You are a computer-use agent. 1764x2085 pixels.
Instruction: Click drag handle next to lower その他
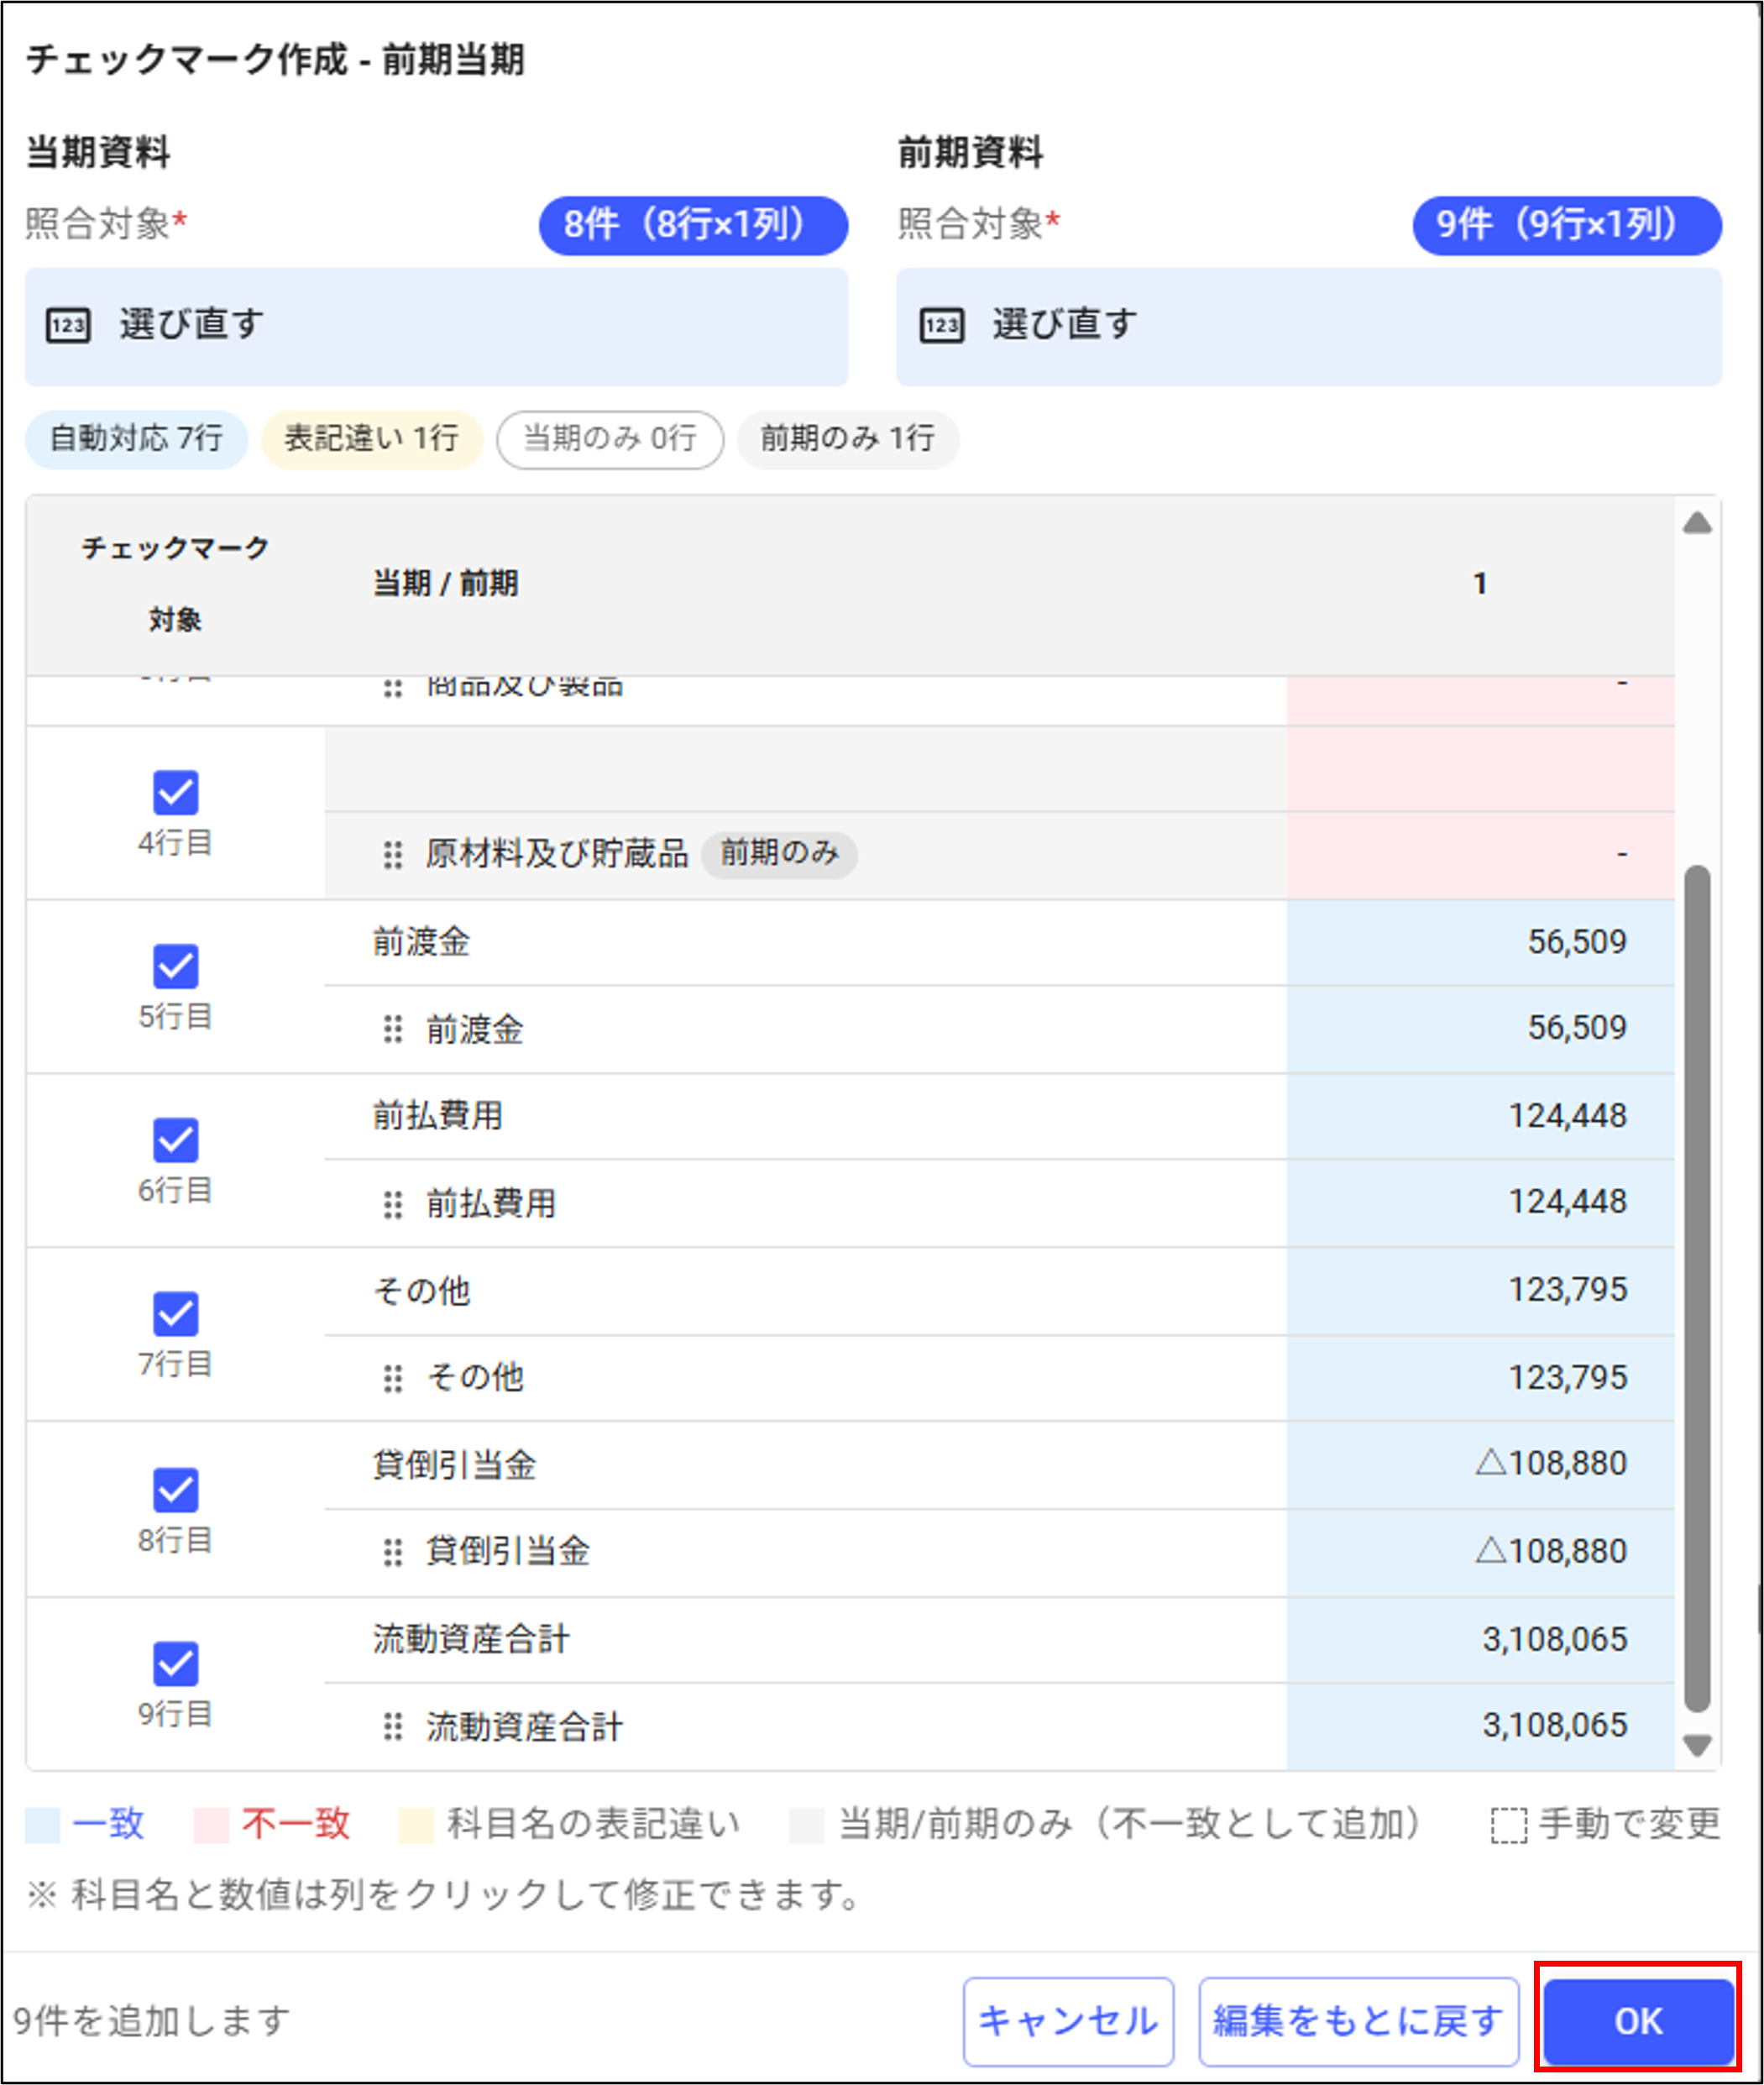tap(393, 1378)
